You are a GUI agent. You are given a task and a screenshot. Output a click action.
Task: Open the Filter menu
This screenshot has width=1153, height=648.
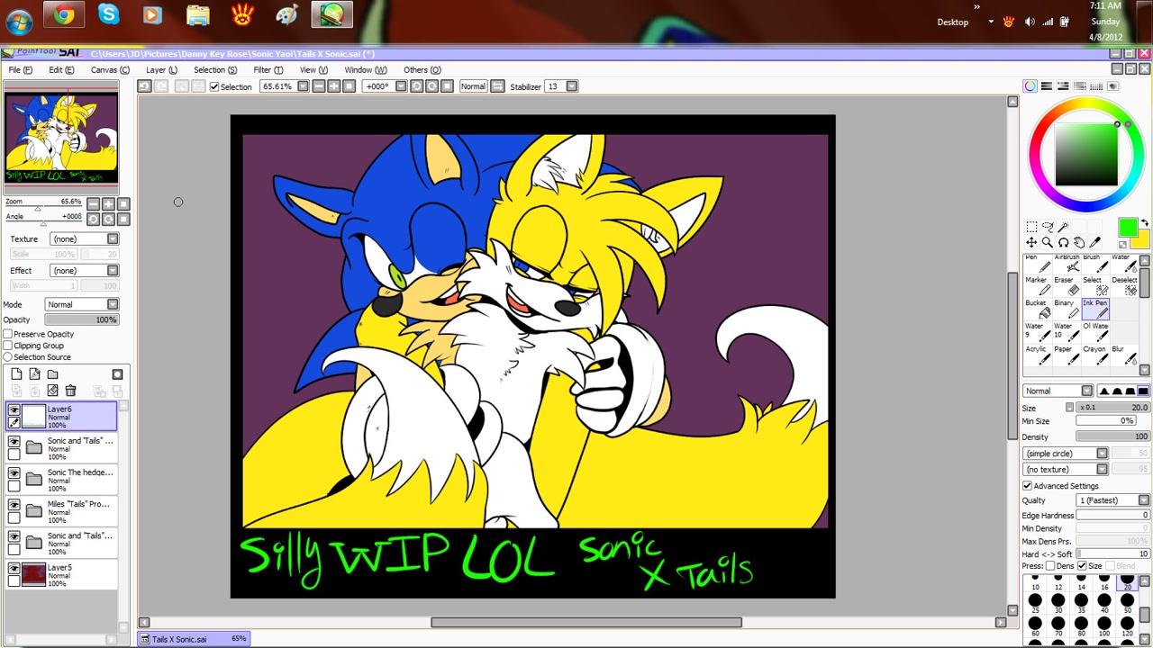pyautogui.click(x=268, y=69)
